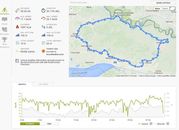Select the Graphs tab

tap(22, 84)
